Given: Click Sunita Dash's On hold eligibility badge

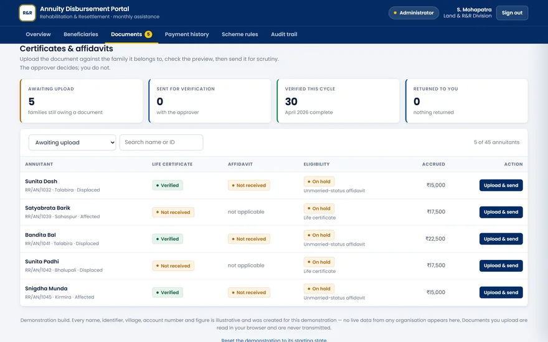Looking at the screenshot, I should click(x=319, y=182).
